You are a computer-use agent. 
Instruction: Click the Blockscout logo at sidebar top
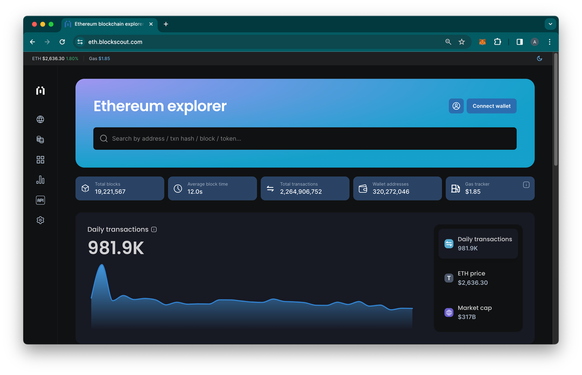tap(40, 90)
